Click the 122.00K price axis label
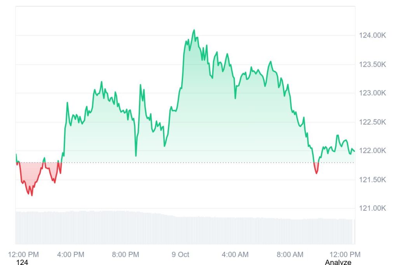Screen dimensions: 398x265 372,151
